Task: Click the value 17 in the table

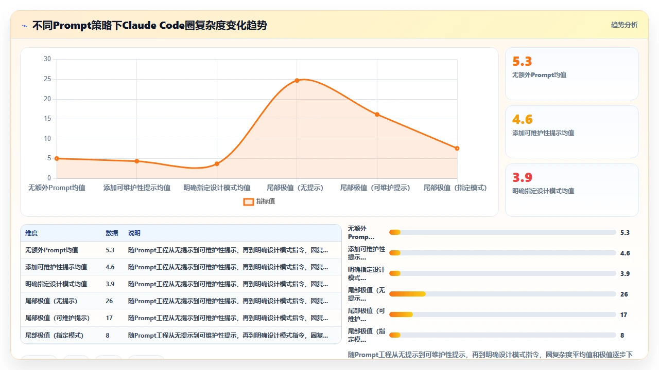Action: [x=109, y=318]
